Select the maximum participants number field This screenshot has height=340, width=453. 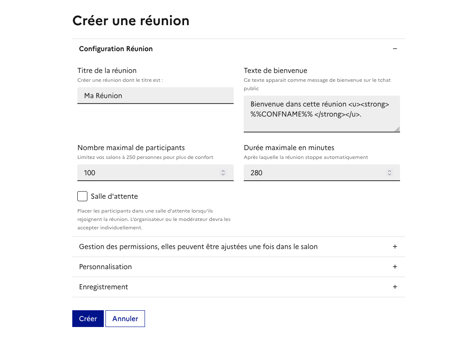[147, 173]
